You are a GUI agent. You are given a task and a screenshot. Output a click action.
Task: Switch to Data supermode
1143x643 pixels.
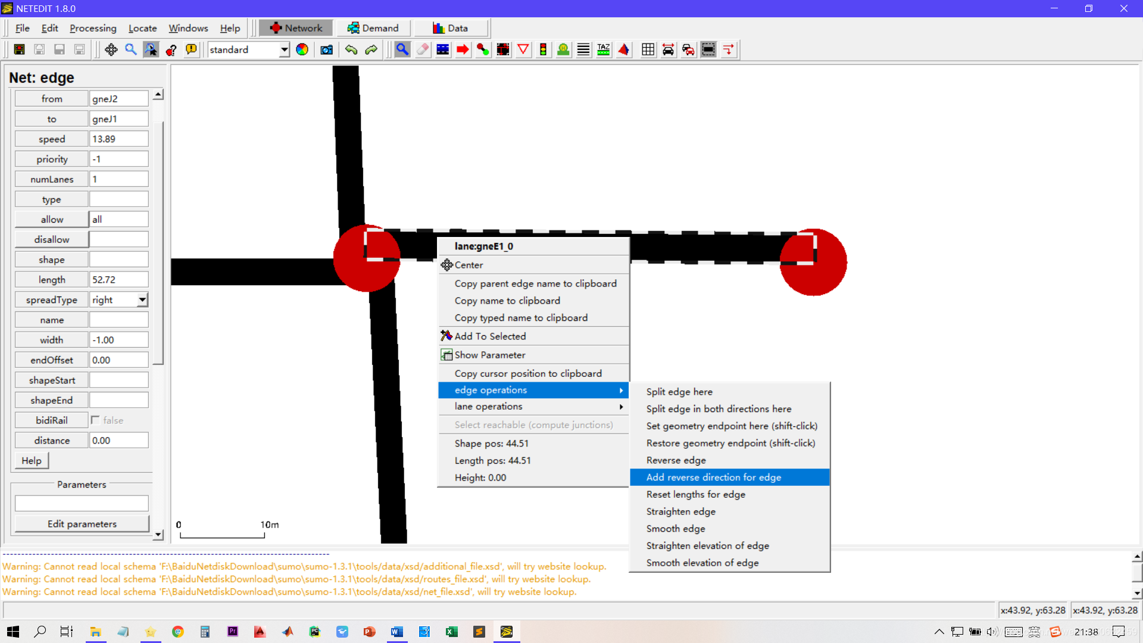[451, 28]
